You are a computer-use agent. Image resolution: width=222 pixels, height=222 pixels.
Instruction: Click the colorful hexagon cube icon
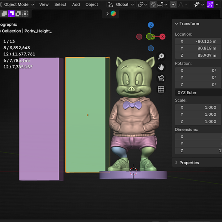(x=113, y=14)
